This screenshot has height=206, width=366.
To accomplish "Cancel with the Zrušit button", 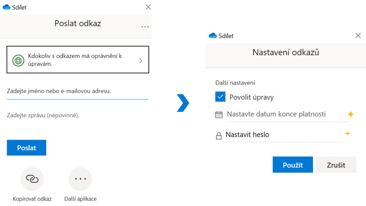I will (336, 165).
